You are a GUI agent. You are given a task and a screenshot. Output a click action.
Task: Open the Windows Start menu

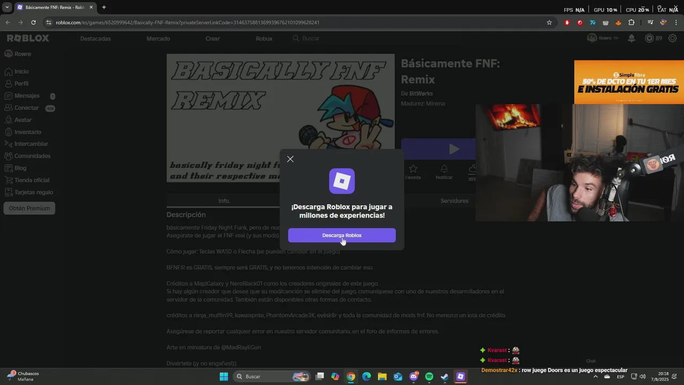coord(223,376)
